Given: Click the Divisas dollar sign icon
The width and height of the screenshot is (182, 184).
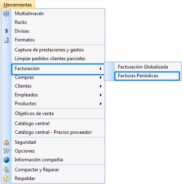Looking at the screenshot, I should click(6, 31).
